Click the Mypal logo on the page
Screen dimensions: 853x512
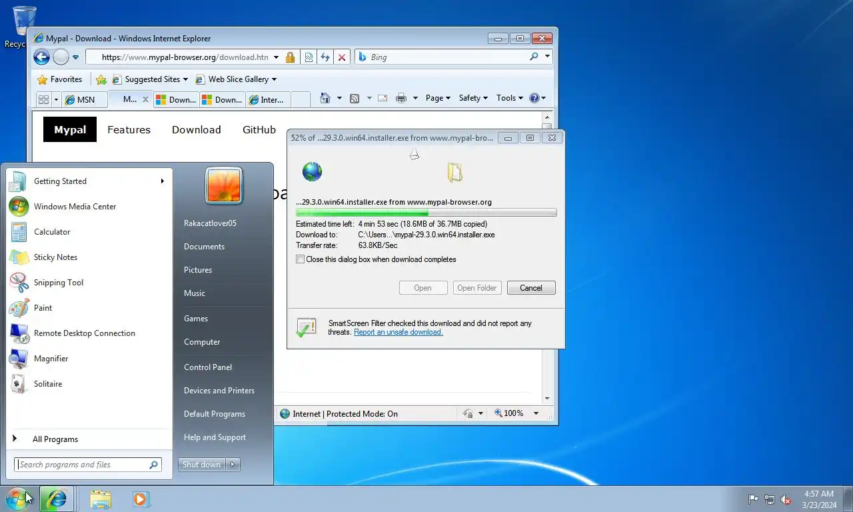pos(70,129)
